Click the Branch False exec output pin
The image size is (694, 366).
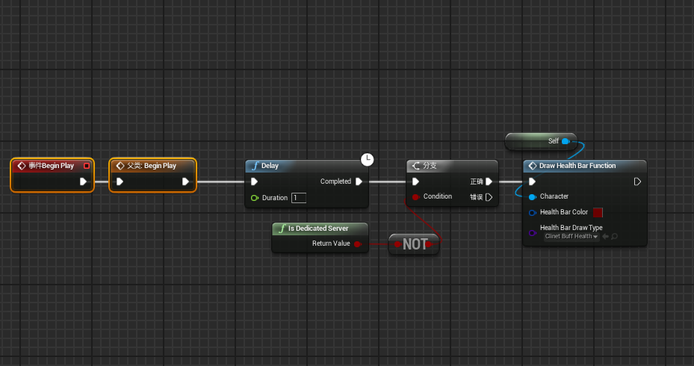[489, 197]
